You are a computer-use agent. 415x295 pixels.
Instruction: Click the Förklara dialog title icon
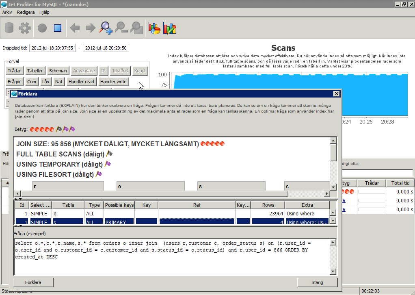tap(14, 94)
